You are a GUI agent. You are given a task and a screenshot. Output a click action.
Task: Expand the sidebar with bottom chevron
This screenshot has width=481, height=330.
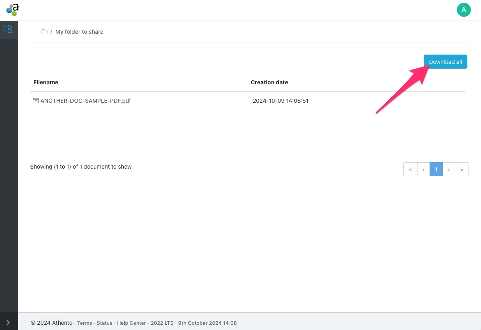8,322
